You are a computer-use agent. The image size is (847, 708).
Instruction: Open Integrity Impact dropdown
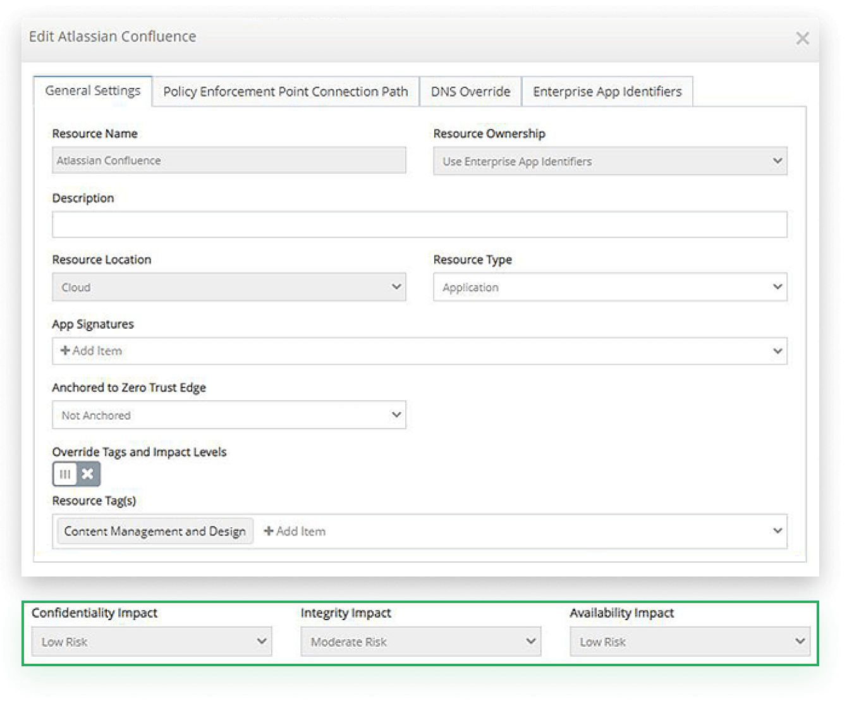click(x=421, y=642)
